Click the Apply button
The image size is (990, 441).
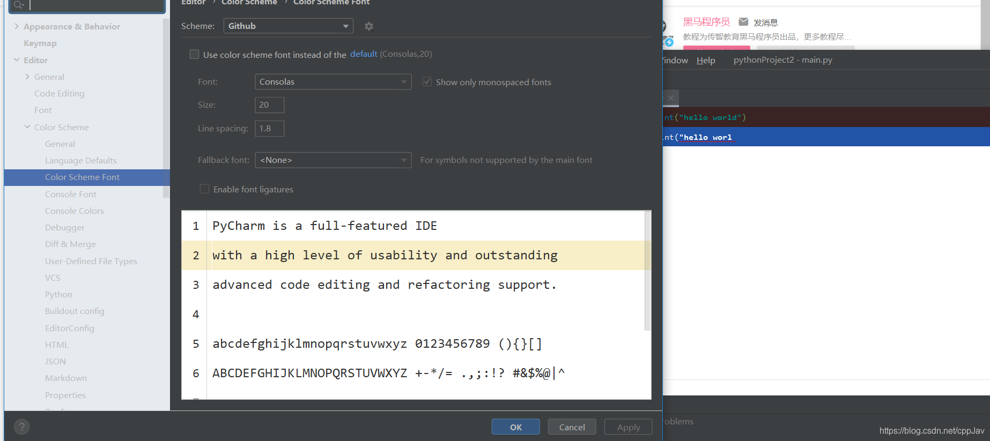click(x=629, y=427)
